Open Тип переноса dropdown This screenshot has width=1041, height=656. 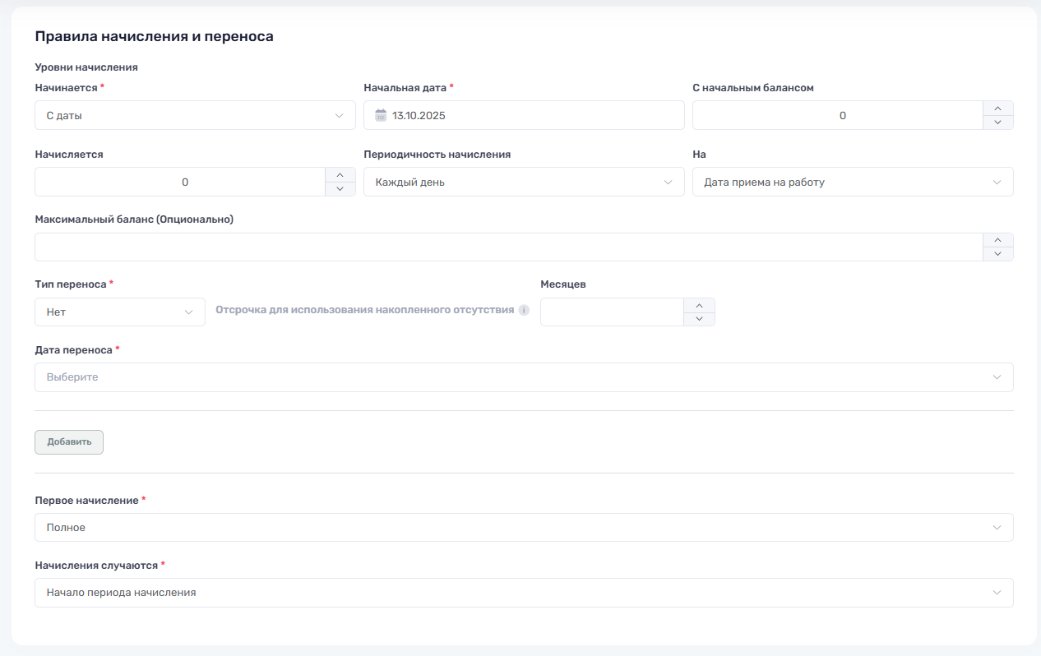click(120, 312)
